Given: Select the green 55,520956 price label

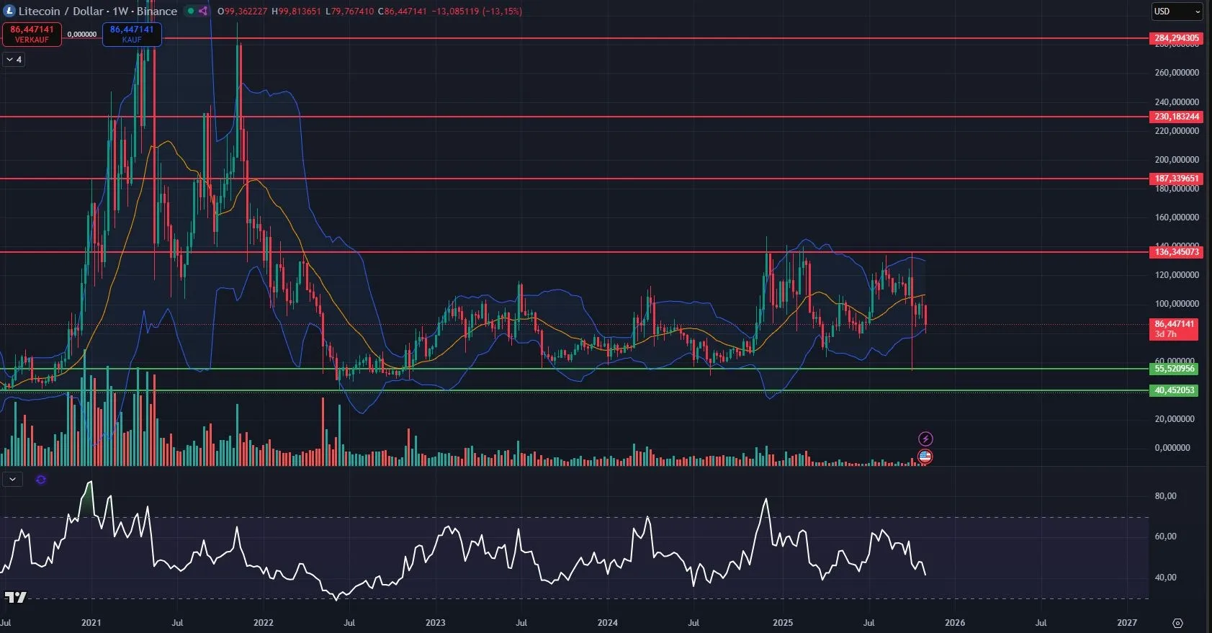Looking at the screenshot, I should 1175,369.
